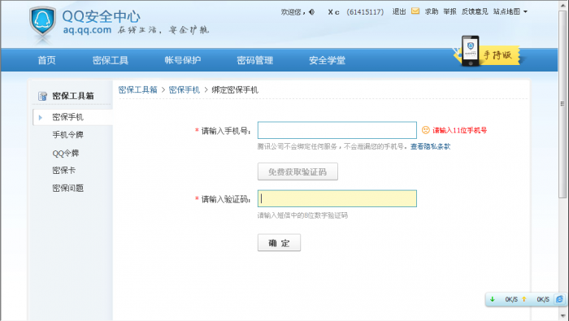Screen dimensions: 569x321
Task: Open the 密保工具 navigation menu
Action: tap(111, 60)
